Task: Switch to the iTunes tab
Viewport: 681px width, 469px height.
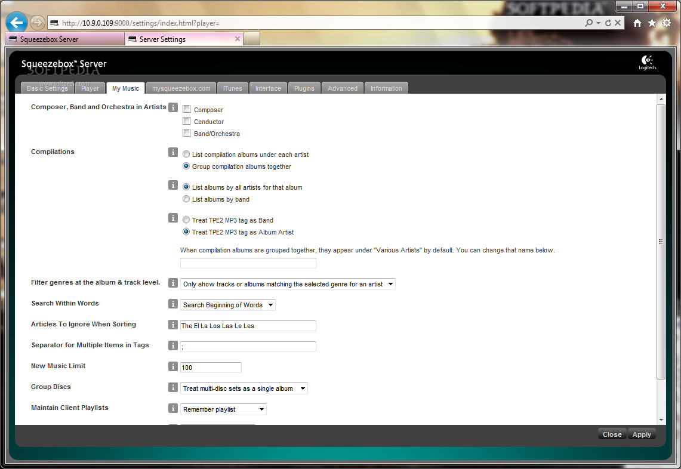Action: [233, 88]
